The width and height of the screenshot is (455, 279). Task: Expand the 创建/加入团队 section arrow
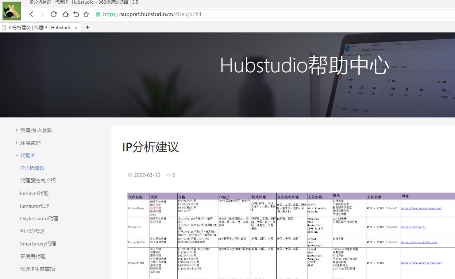[17, 130]
